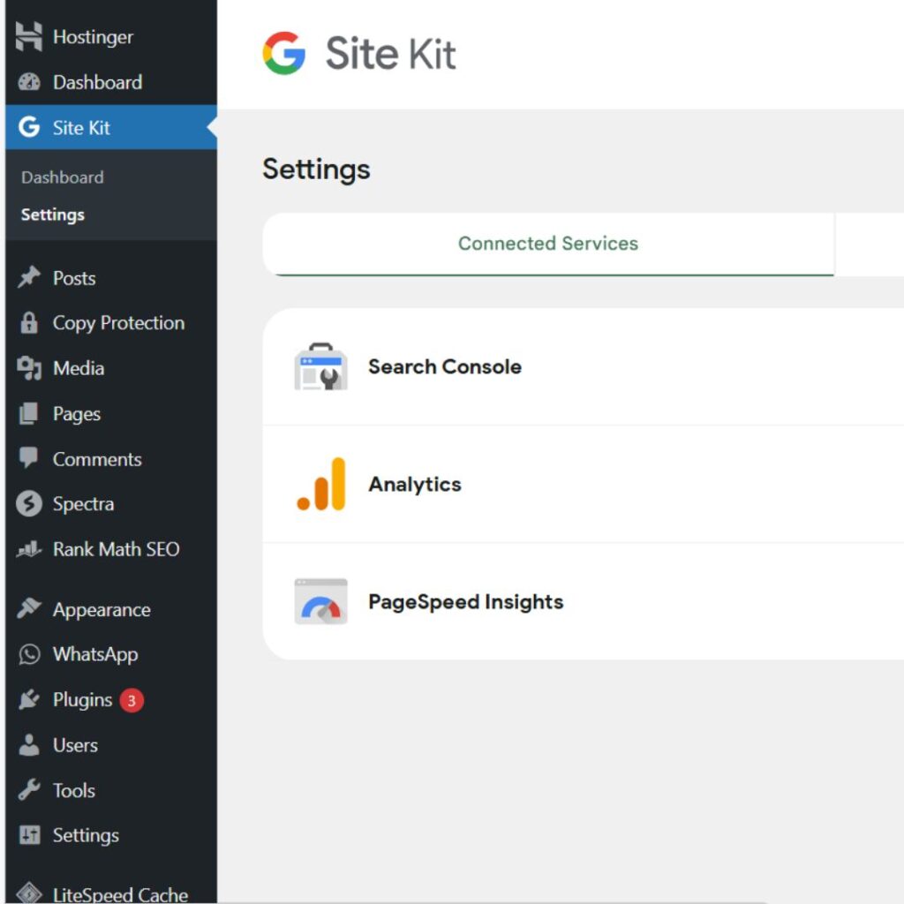The height and width of the screenshot is (904, 904).
Task: Click the Users person icon
Action: [x=29, y=745]
